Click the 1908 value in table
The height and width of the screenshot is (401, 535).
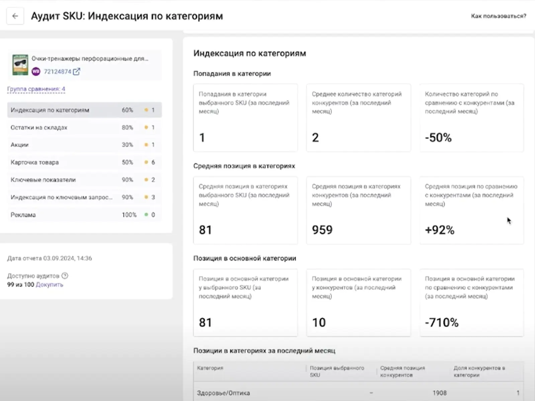(x=440, y=393)
